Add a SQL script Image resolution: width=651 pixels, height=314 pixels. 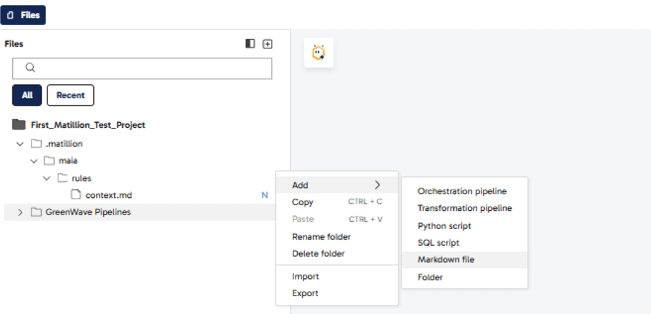tap(464, 243)
